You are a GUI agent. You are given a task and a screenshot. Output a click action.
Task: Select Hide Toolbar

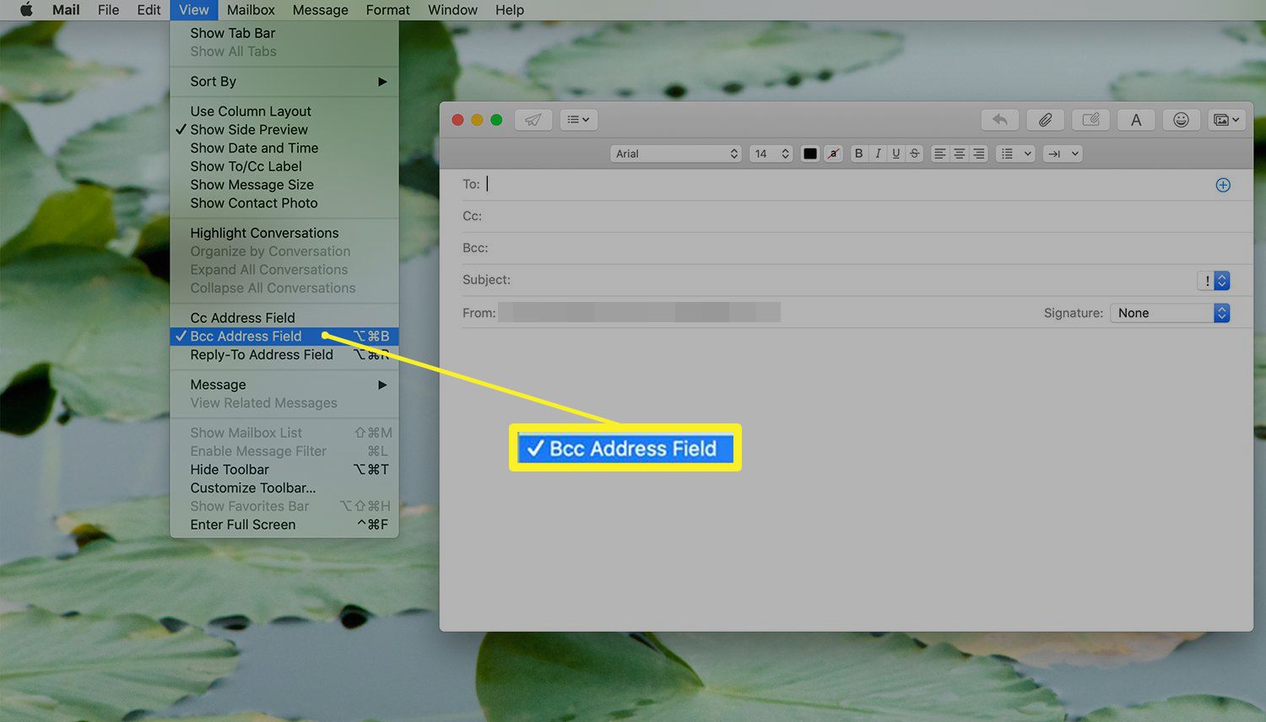pyautogui.click(x=284, y=470)
